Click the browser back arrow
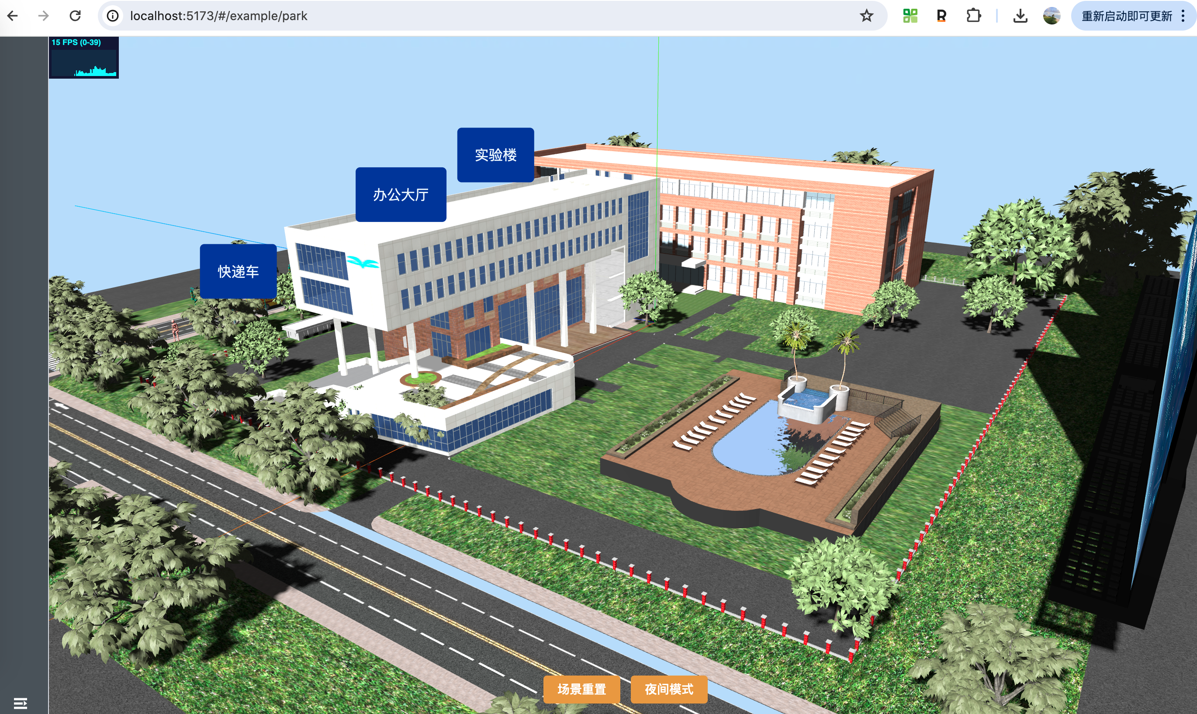 (13, 16)
